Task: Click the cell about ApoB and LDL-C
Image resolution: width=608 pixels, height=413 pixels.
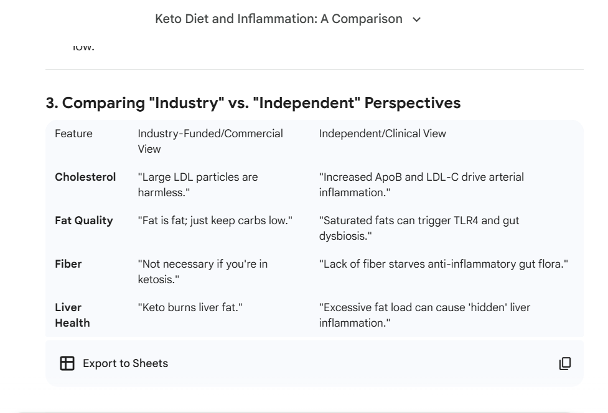Action: tap(421, 184)
